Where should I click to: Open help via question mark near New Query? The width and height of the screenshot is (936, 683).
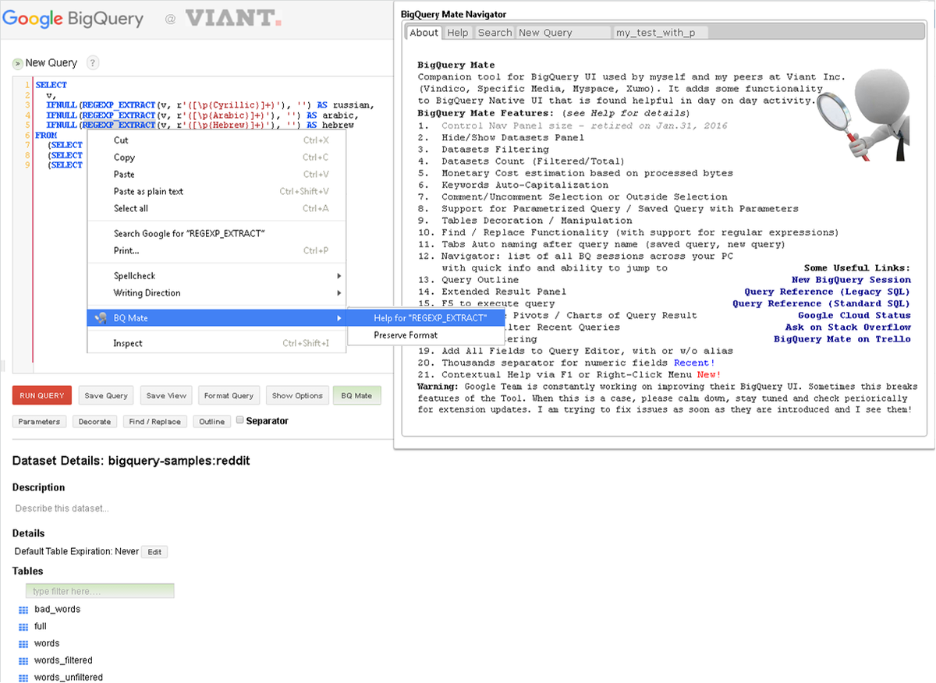coord(92,62)
